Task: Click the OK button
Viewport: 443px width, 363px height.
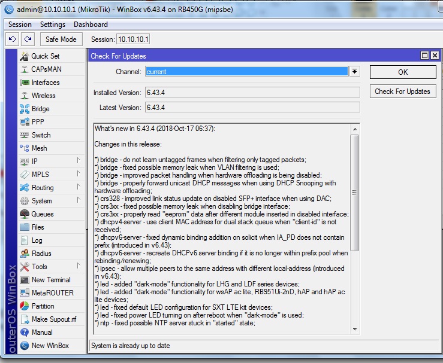Action: coord(403,72)
